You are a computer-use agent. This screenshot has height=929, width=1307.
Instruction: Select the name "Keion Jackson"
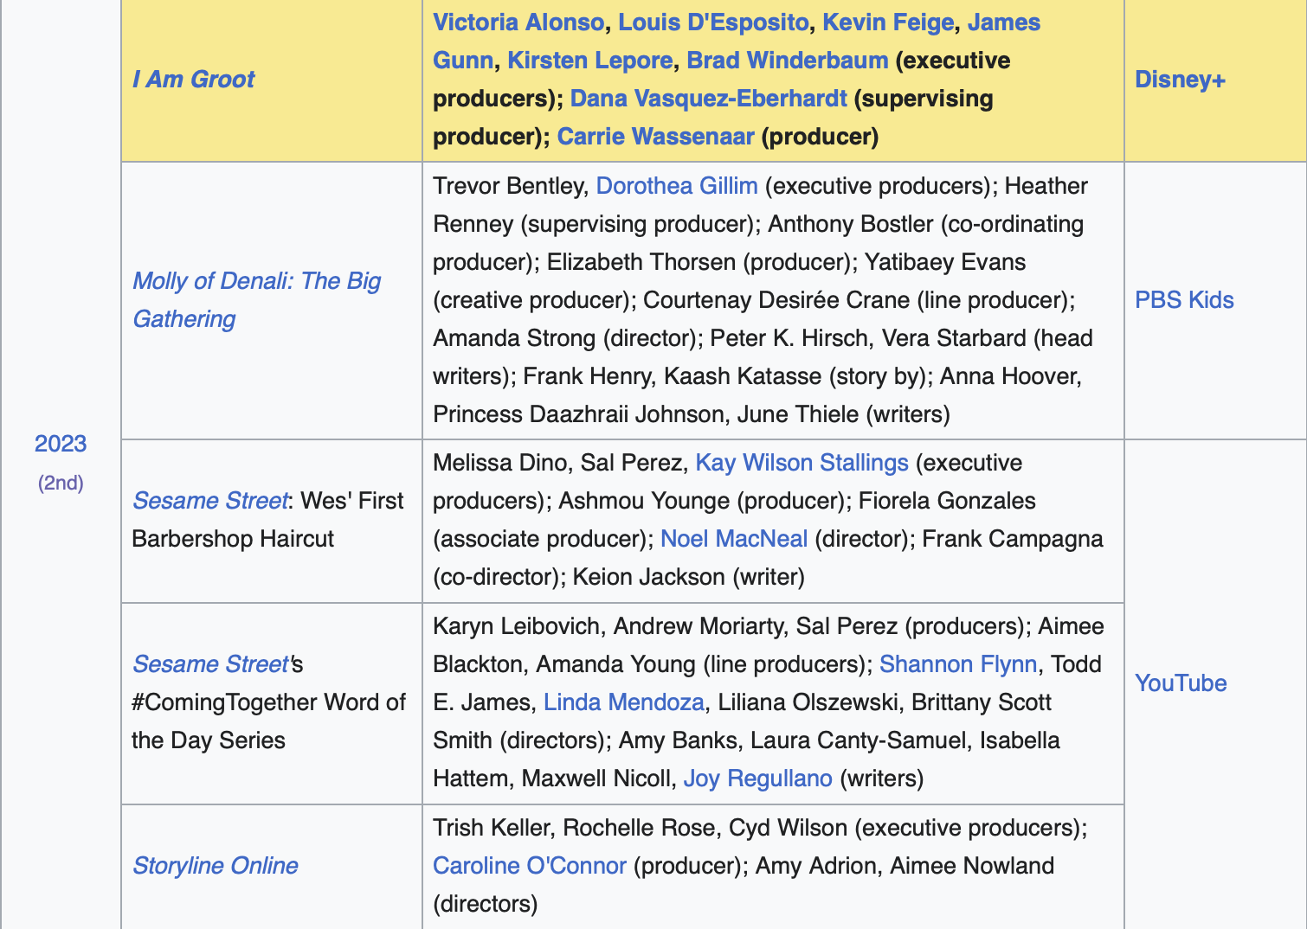click(649, 577)
